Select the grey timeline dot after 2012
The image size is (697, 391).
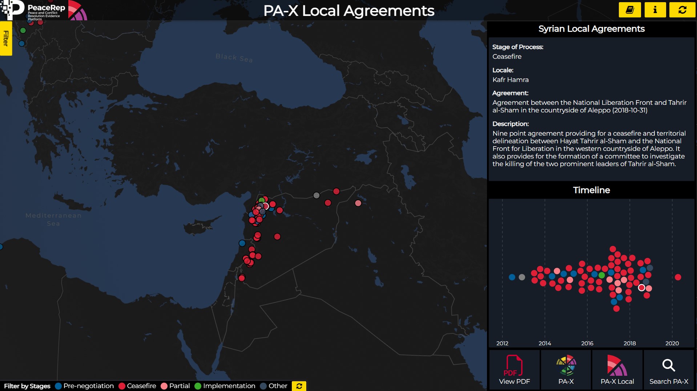[522, 277]
